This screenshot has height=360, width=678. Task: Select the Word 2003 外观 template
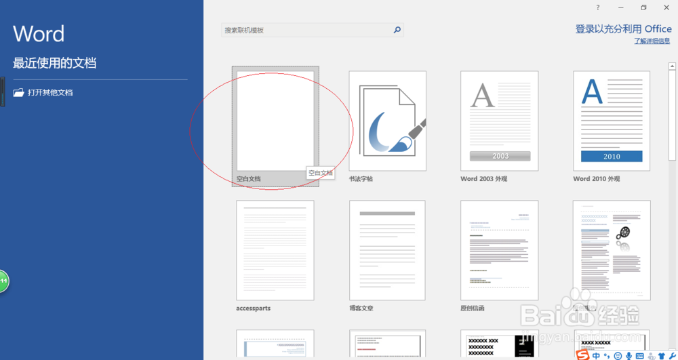click(x=500, y=125)
